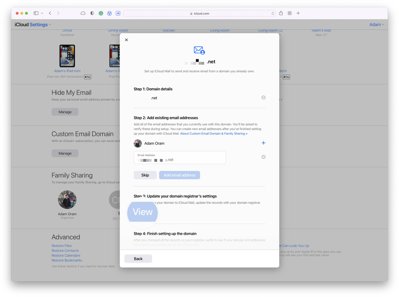399x297 pixels.
Task: Open the Privacy Report shield icon
Action: click(92, 13)
